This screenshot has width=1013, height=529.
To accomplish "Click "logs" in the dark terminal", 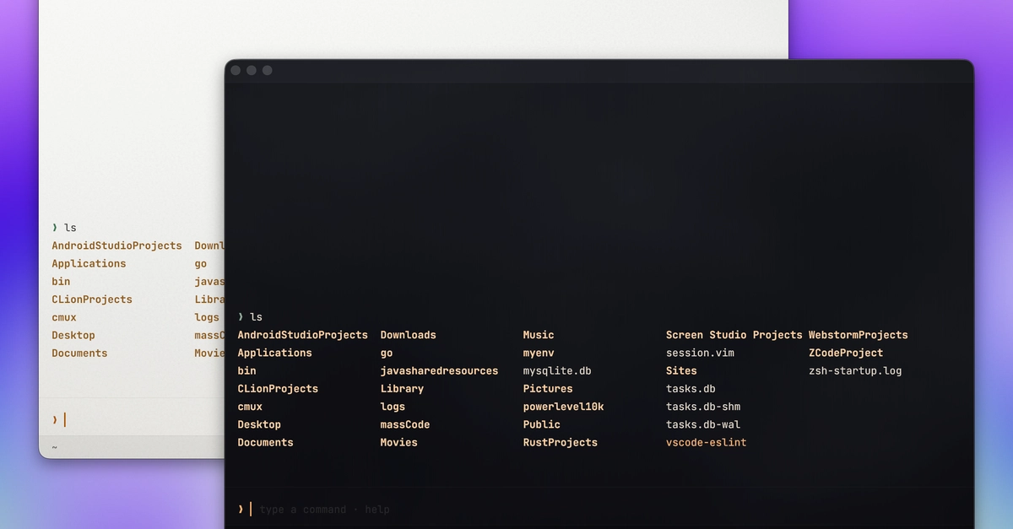I will point(393,407).
